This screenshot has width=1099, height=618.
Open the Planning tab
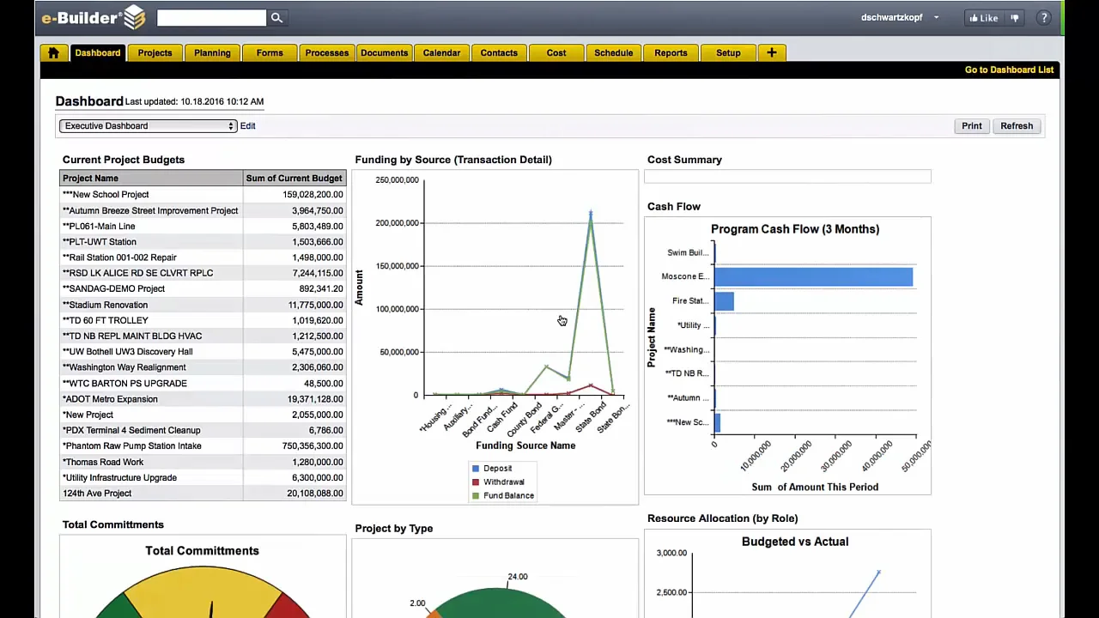[x=212, y=53]
